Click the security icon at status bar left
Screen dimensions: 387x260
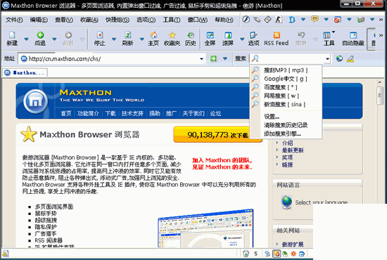(x=5, y=254)
